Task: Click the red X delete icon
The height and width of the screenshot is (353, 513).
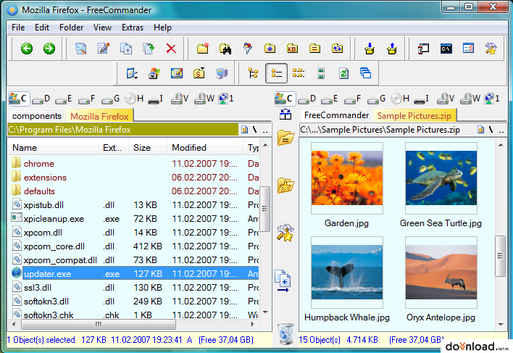Action: pyautogui.click(x=171, y=49)
